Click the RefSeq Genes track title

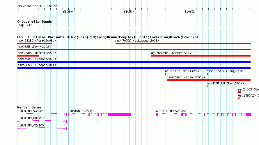pos(29,107)
